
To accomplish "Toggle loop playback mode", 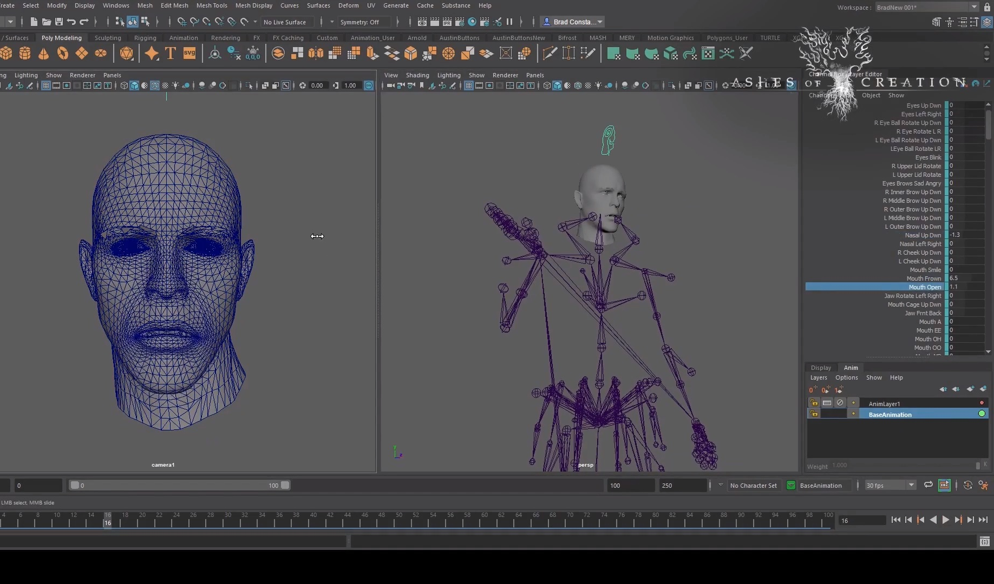I will point(928,485).
